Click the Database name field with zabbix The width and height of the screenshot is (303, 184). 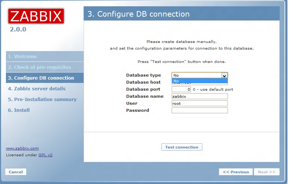[200, 96]
